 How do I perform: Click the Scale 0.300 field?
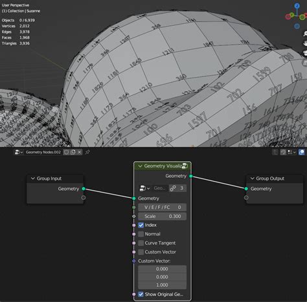point(162,217)
